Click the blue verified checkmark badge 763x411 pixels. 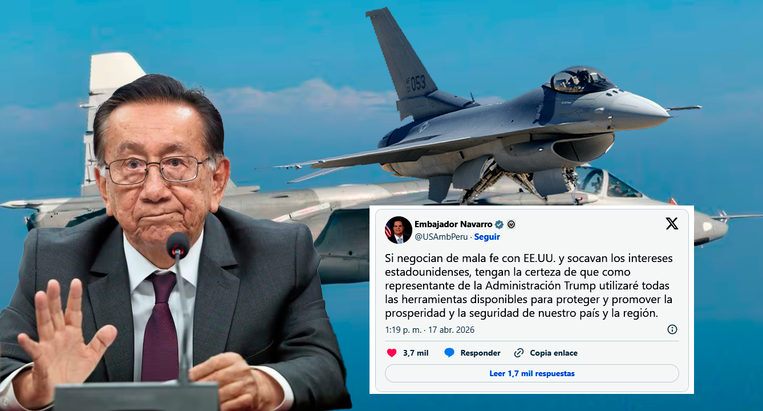coord(499,224)
